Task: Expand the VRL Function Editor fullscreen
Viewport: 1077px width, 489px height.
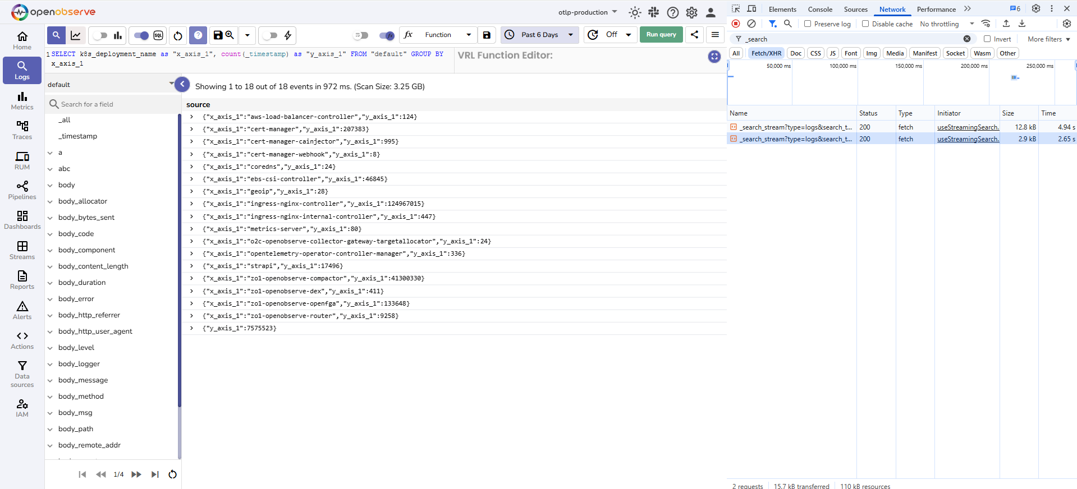Action: coord(714,57)
